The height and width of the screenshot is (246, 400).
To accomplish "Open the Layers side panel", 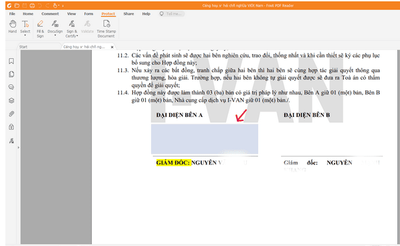I will 11,100.
